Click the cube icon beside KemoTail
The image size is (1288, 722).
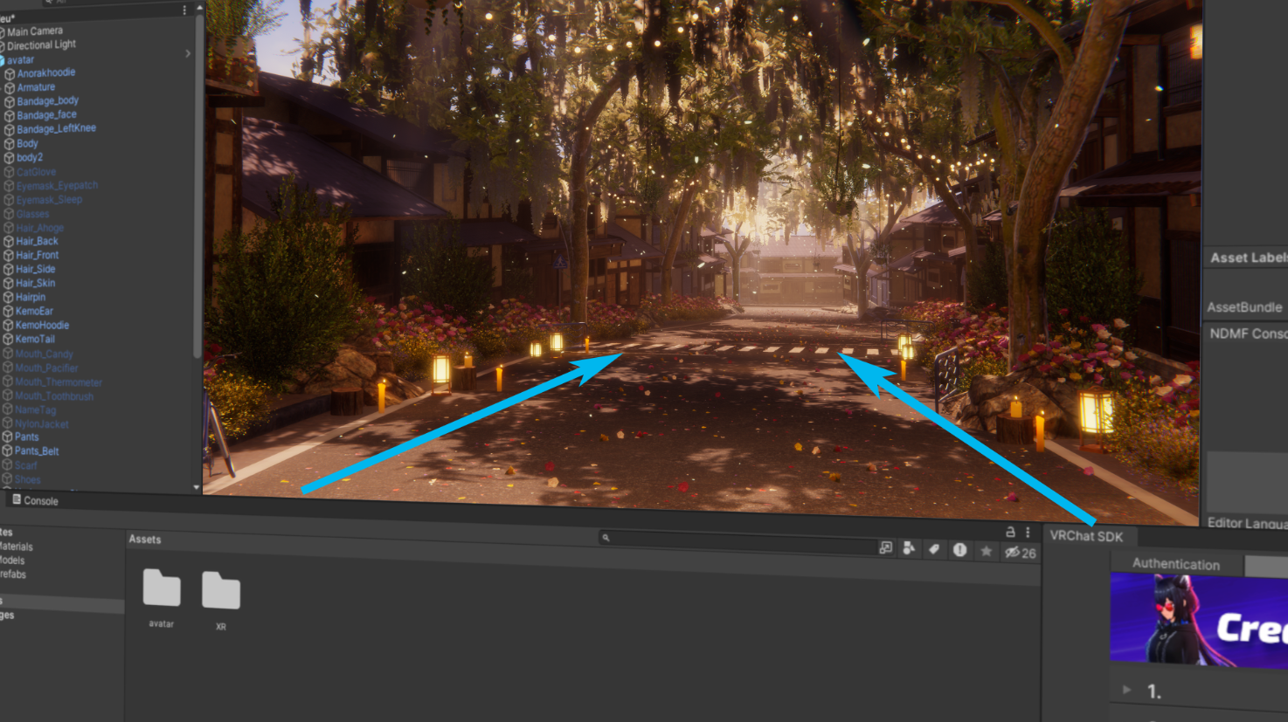pyautogui.click(x=8, y=340)
